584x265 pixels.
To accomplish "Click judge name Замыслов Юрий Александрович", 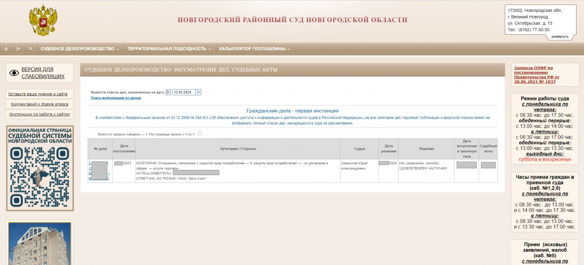I will (354, 166).
